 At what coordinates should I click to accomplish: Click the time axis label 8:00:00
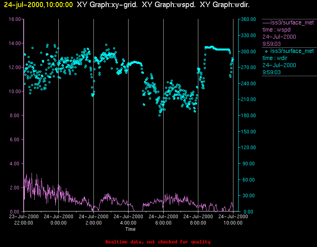coord(198,223)
